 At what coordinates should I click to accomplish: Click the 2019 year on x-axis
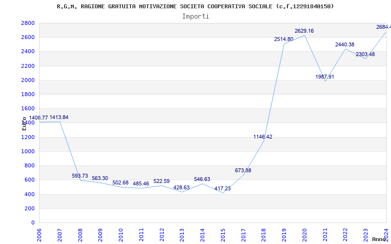[x=284, y=235]
